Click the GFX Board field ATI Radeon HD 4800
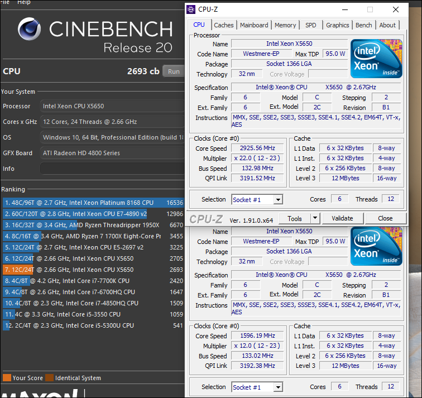This screenshot has width=422, height=398. click(x=112, y=153)
